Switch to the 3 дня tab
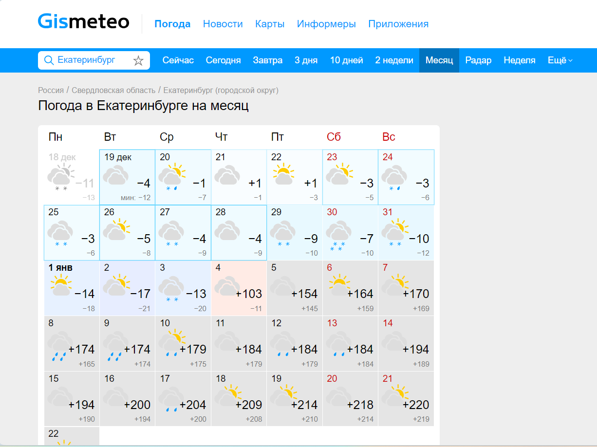Viewport: 597px width, 447px height. click(306, 60)
